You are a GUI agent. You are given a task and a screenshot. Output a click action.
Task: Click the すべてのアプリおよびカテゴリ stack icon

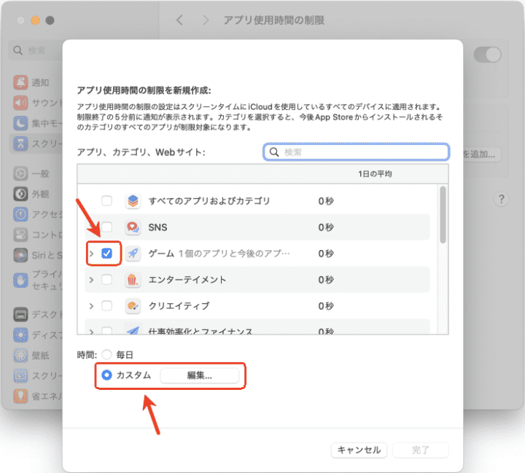coord(133,201)
